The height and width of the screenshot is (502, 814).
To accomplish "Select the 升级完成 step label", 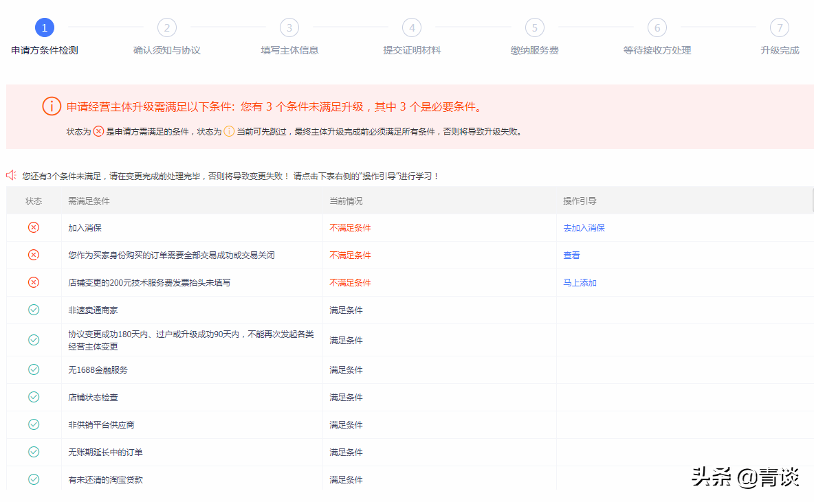I will [780, 50].
